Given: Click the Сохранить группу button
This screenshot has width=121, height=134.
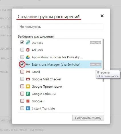Looking at the screenshot, I should pyautogui.click(x=88, y=118).
